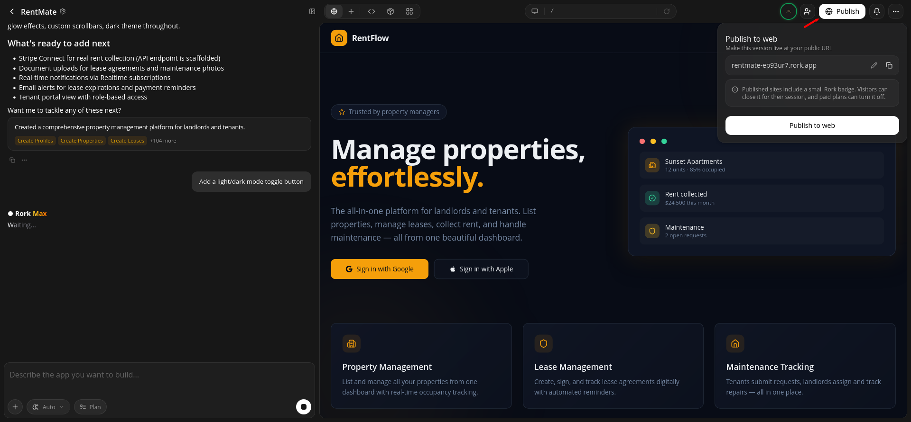Screen dimensions: 911x422
Task: Click the preview URL path field
Action: (x=602, y=11)
